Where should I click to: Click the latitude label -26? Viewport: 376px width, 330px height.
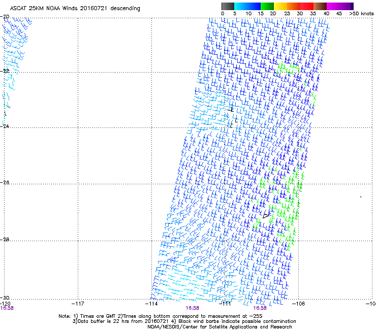point(5,183)
